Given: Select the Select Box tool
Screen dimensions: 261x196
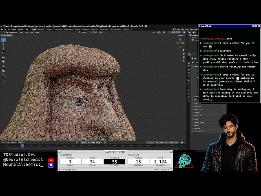Looking at the screenshot, I should point(4,40).
